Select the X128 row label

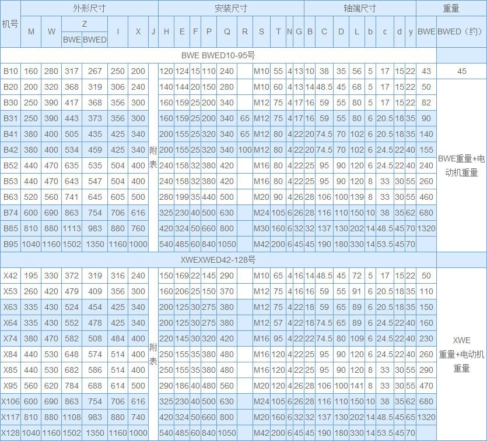[x=10, y=433]
